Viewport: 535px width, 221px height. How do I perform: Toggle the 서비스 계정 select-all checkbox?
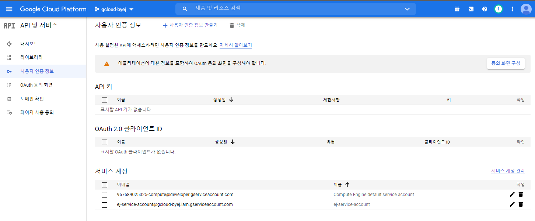tap(104, 185)
